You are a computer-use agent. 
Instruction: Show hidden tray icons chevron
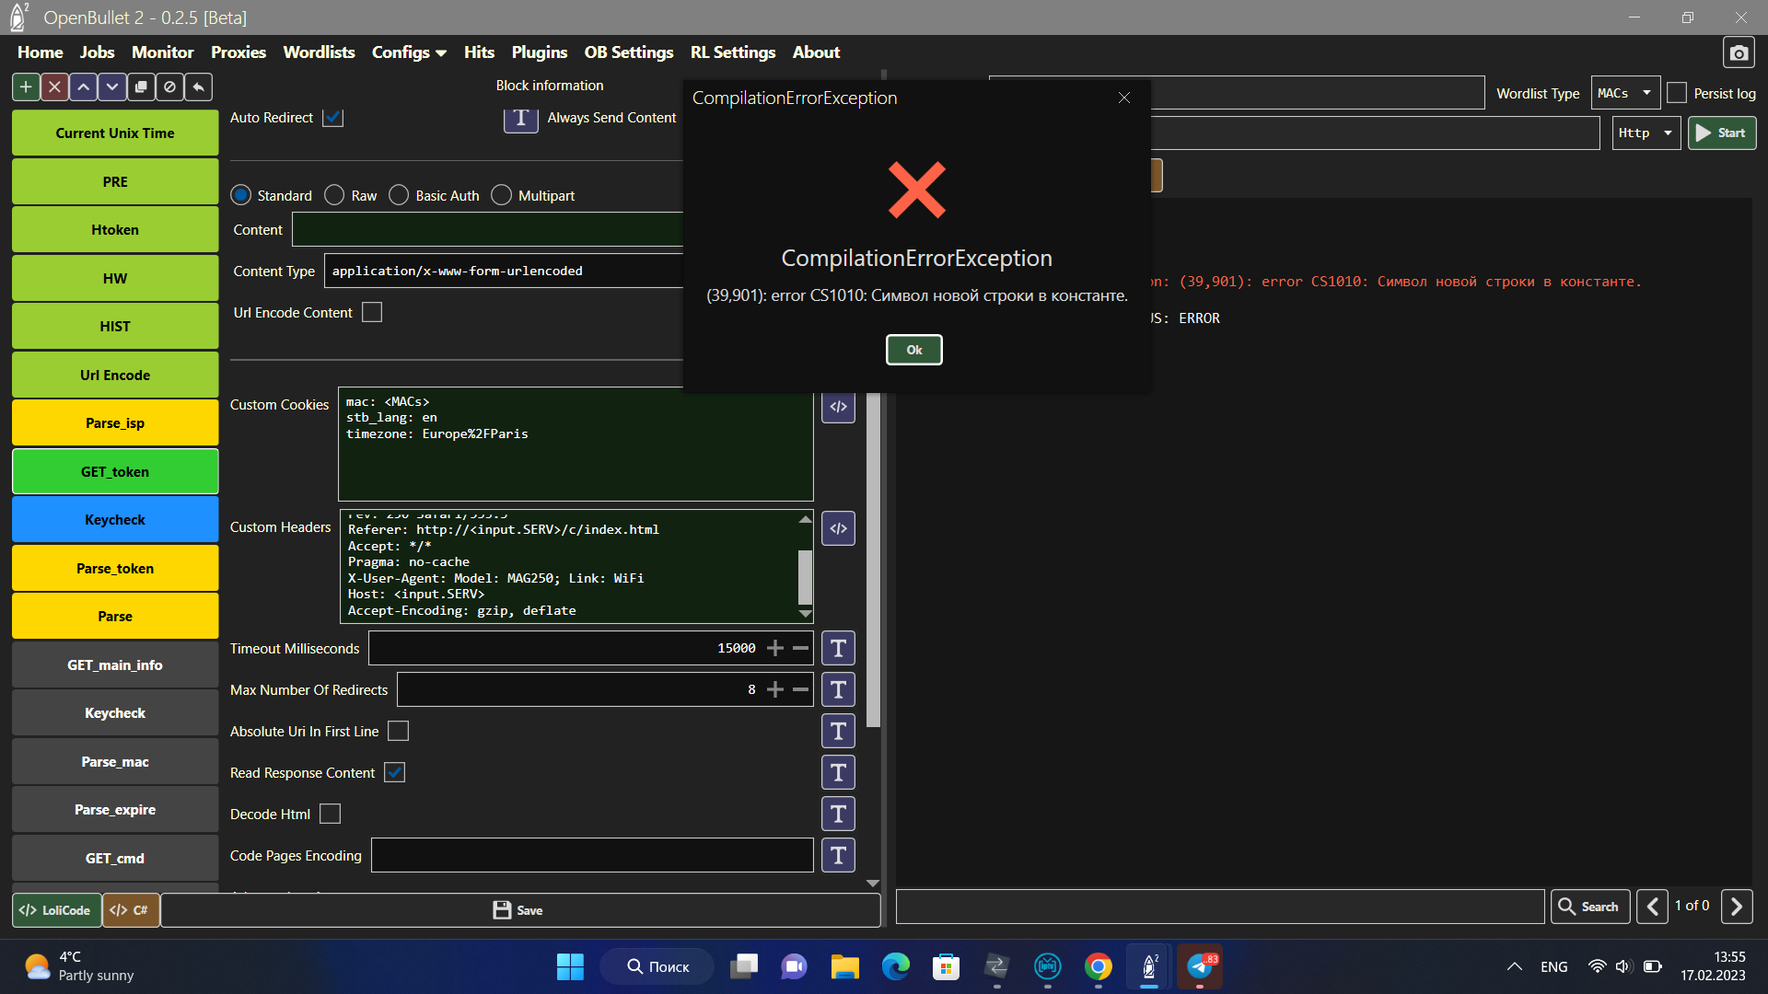point(1514,966)
